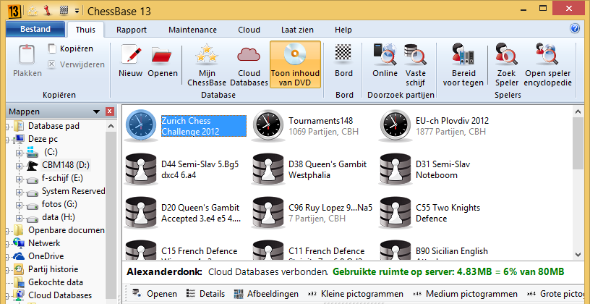Switch to Medium pictogrammen view
The height and width of the screenshot is (304, 590).
tap(465, 294)
